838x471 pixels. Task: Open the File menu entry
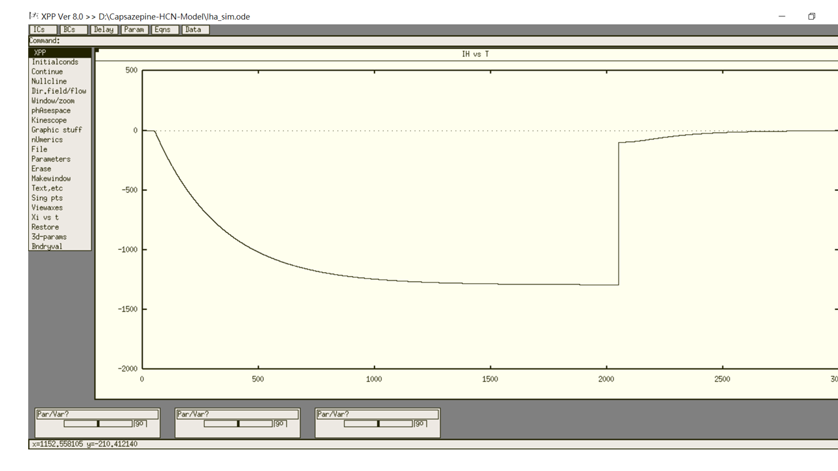[60, 149]
